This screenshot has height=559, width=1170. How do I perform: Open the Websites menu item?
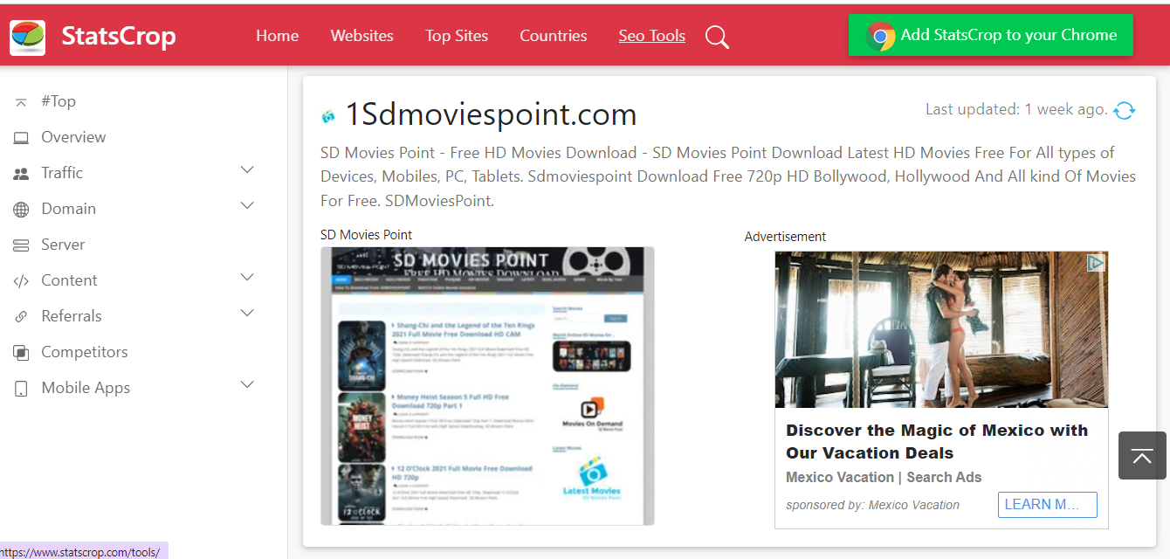[x=361, y=36]
